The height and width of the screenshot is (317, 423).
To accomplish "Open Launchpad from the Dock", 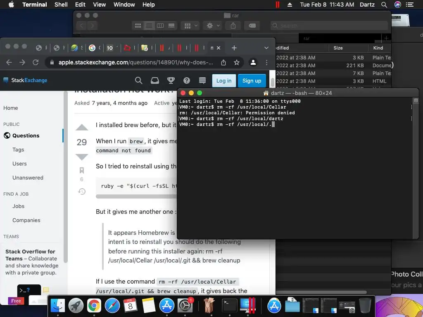I will coord(76,306).
